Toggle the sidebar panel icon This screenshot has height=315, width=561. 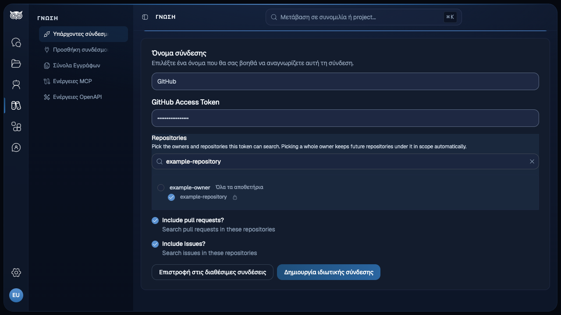coord(145,17)
